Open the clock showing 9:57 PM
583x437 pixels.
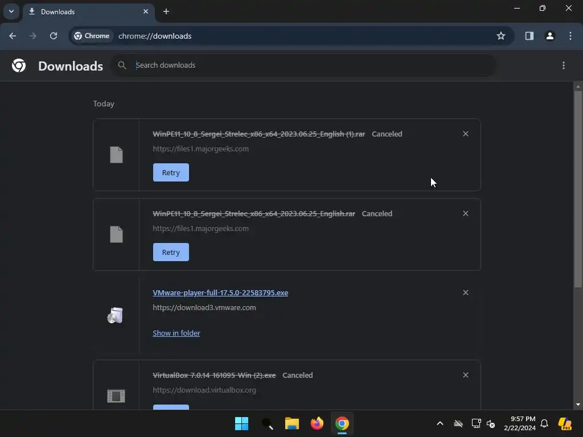point(520,423)
